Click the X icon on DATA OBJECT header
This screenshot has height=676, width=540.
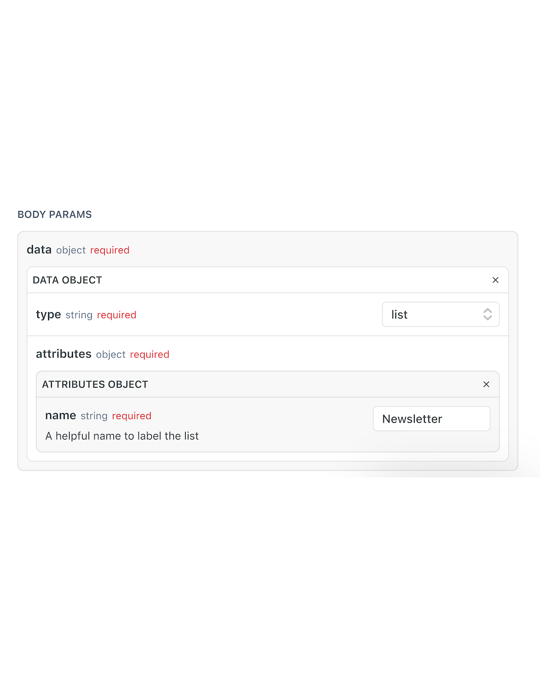[495, 280]
